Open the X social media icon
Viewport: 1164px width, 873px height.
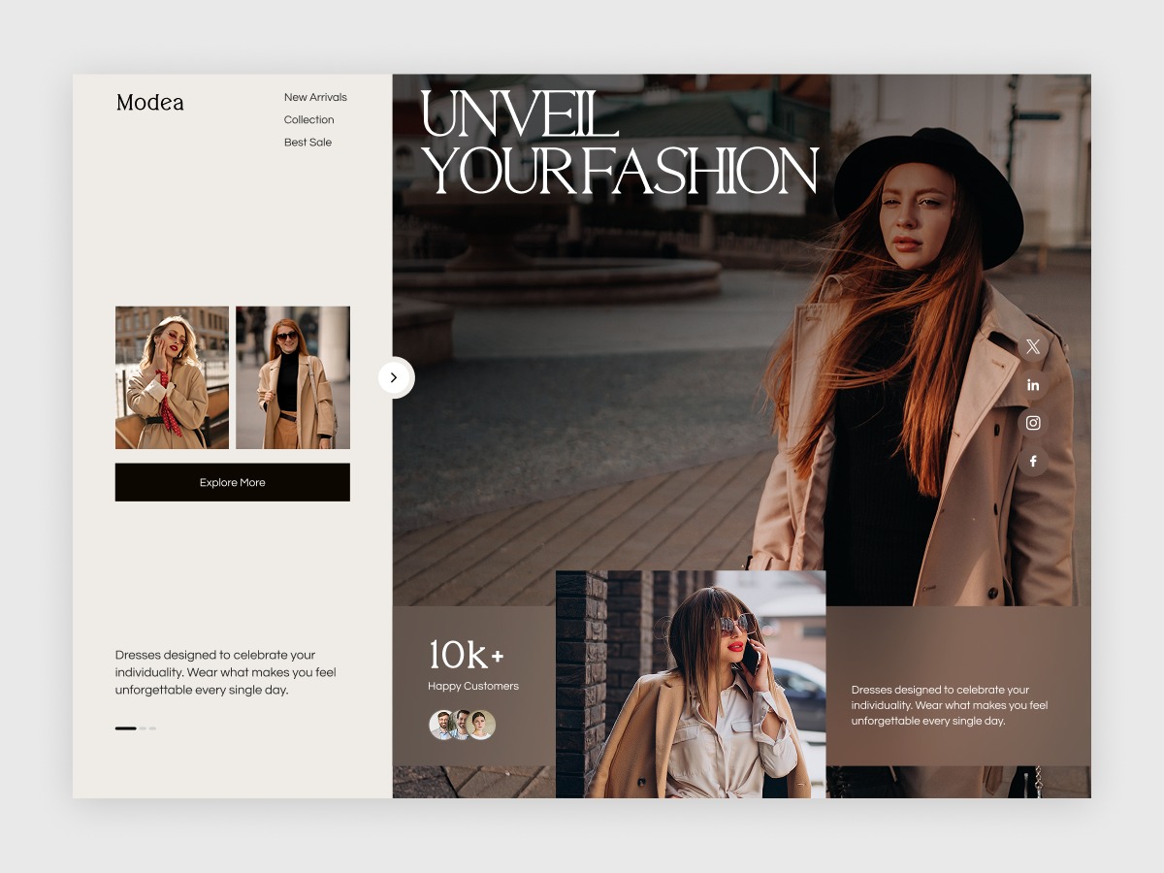pyautogui.click(x=1032, y=345)
